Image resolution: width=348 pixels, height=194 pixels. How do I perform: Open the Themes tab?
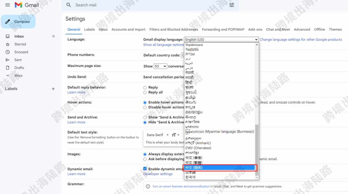[335, 29]
